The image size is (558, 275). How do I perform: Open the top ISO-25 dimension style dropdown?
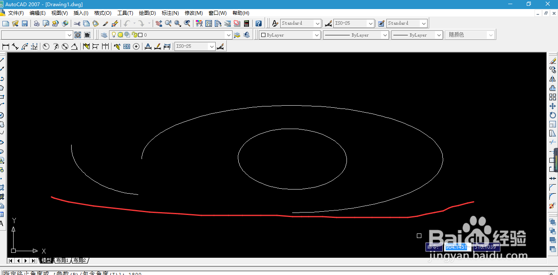pyautogui.click(x=371, y=23)
